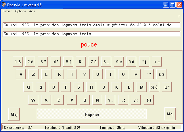Click the 'Caractères 37' status entry
Viewport: 184px width, 132px height.
click(x=18, y=127)
